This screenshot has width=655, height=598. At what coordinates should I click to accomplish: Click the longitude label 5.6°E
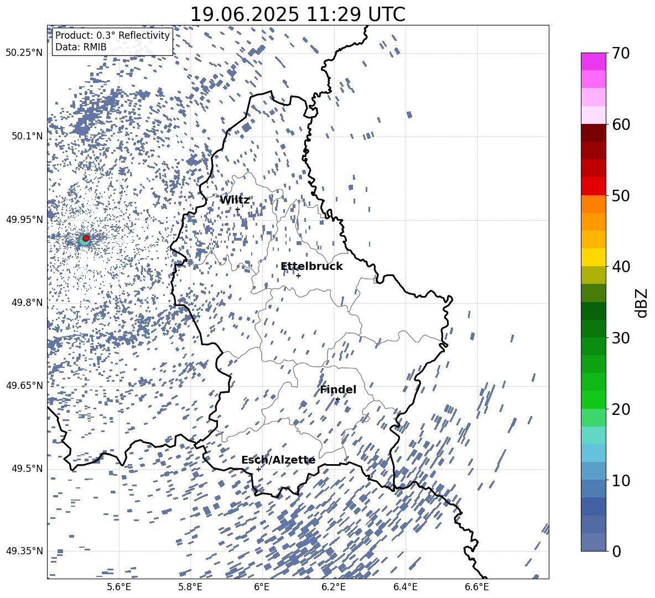[119, 587]
